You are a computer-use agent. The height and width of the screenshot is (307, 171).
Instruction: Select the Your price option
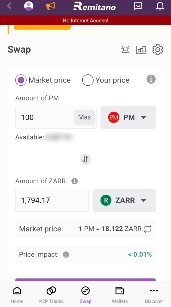pos(88,80)
